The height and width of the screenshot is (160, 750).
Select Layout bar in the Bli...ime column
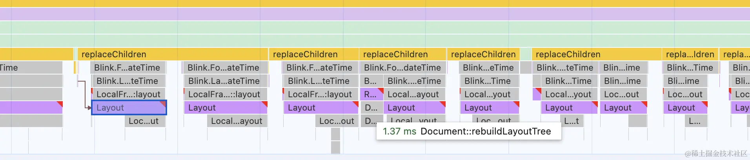click(x=685, y=107)
